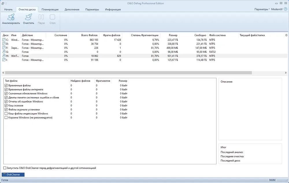Click the fragmentation value 81,76%
Viewport: 289px width, 183px height.
pyautogui.click(x=155, y=56)
